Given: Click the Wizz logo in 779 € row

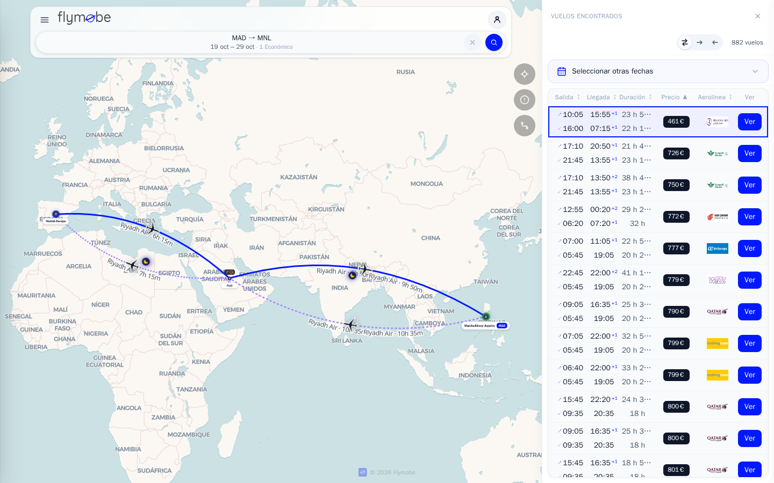Looking at the screenshot, I should click(718, 280).
